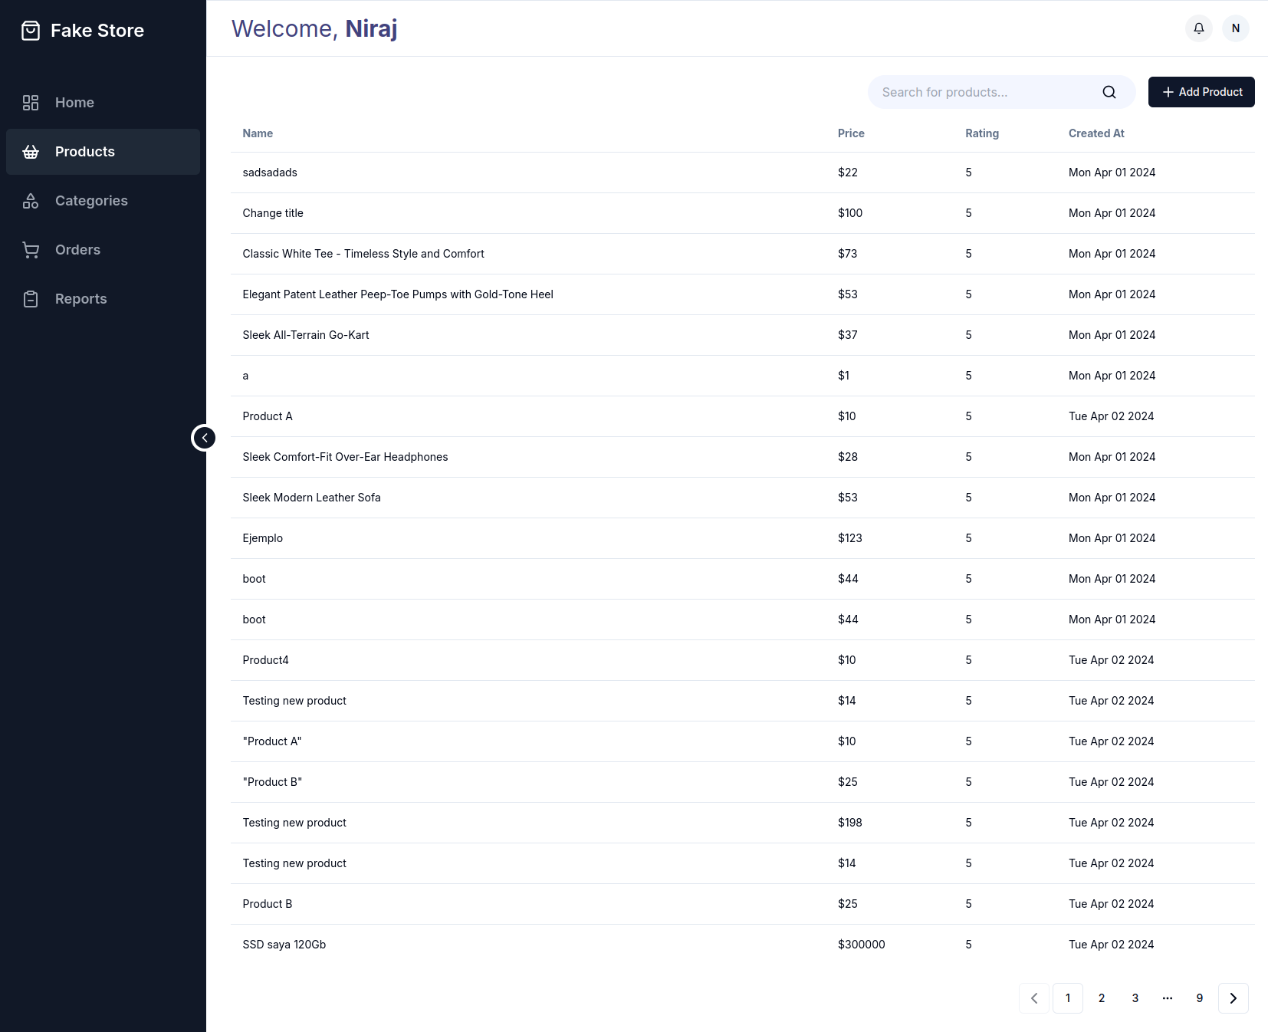Click the previous page arrow
The height and width of the screenshot is (1032, 1268).
1034,998
